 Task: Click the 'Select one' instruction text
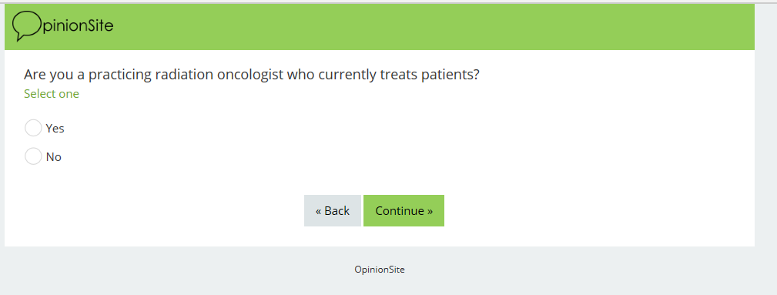[52, 94]
